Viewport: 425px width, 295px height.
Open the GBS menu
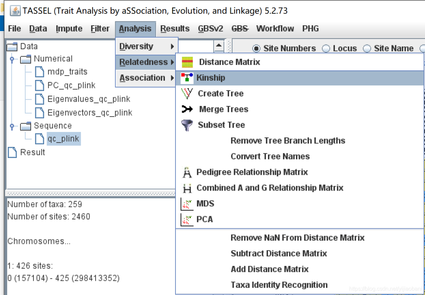(240, 28)
